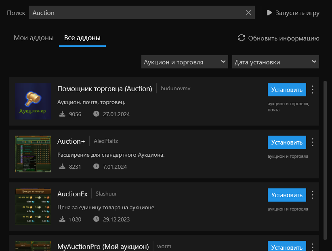
Task: Refresh with Обновить информацию
Action: (x=278, y=38)
